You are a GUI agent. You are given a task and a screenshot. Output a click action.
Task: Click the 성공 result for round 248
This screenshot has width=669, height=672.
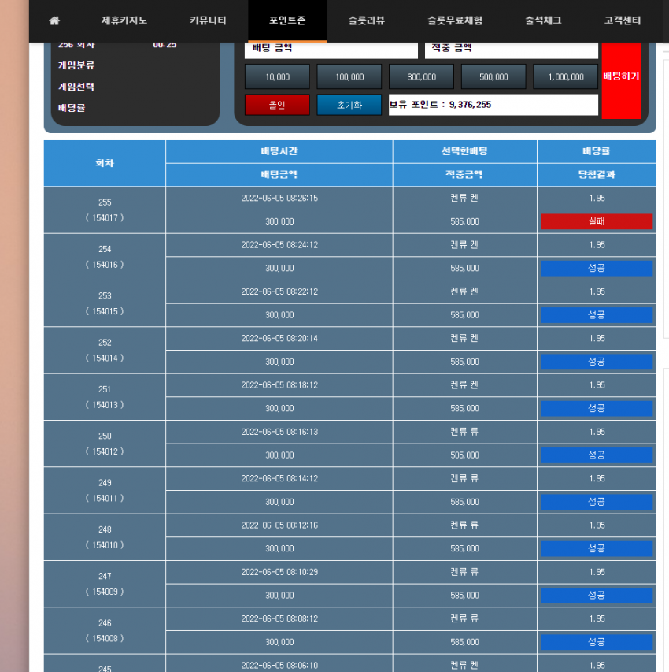click(x=597, y=548)
